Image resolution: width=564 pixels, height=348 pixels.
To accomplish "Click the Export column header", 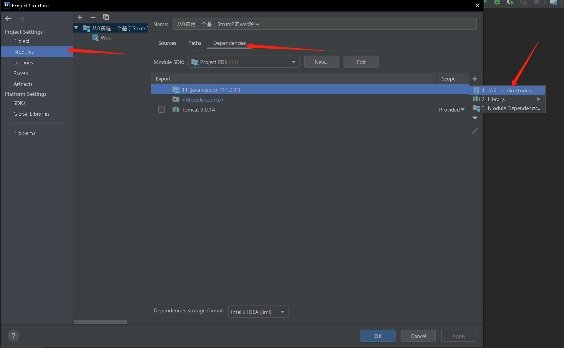I will (x=163, y=79).
